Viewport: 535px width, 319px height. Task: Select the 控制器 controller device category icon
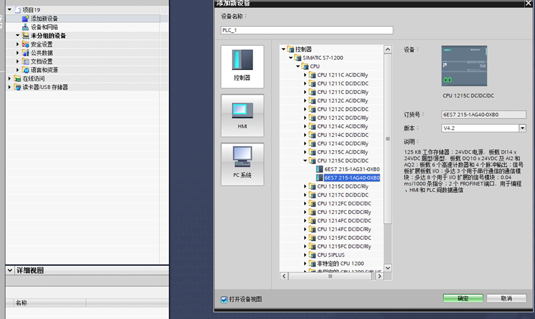(242, 67)
